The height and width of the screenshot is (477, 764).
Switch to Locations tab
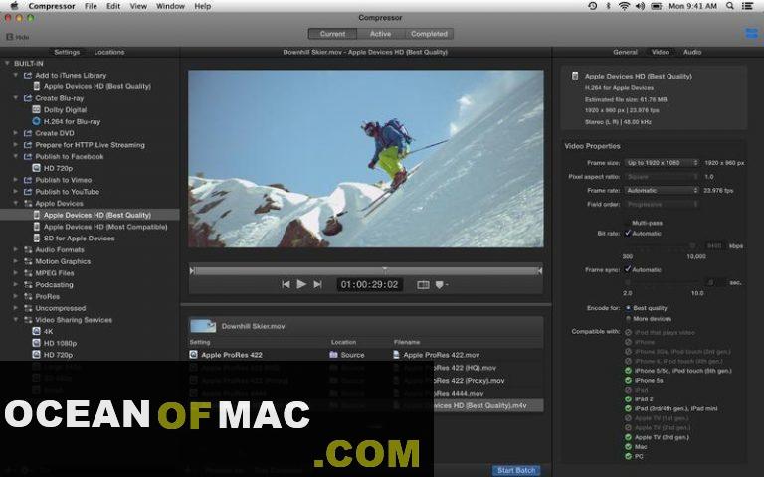point(109,52)
